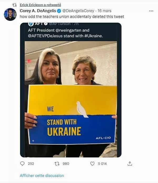The width and height of the screenshot is (158, 183).
Task: Click the AFT logo in quoted tweet
Action: 31,24
